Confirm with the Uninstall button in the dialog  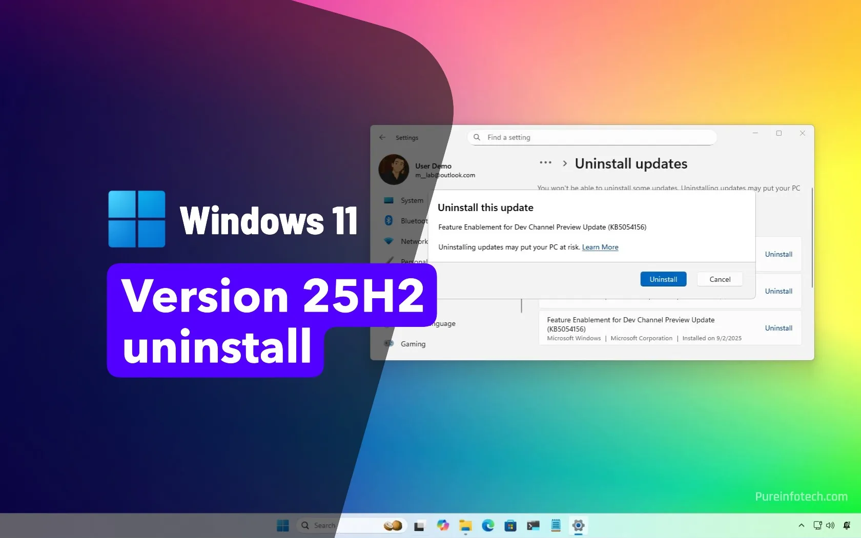coord(663,279)
